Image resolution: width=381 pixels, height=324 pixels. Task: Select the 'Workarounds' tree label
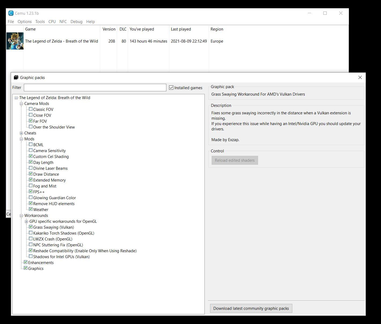36,216
